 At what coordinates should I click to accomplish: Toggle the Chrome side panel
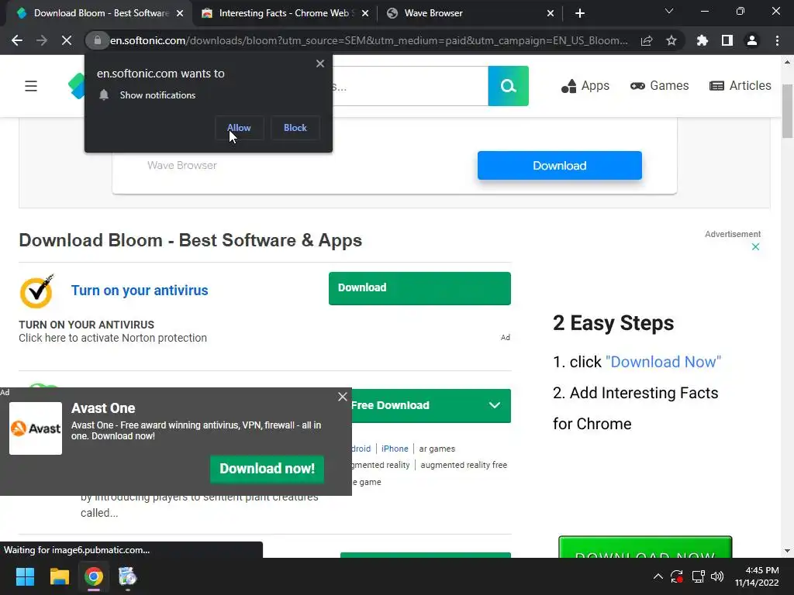(727, 40)
